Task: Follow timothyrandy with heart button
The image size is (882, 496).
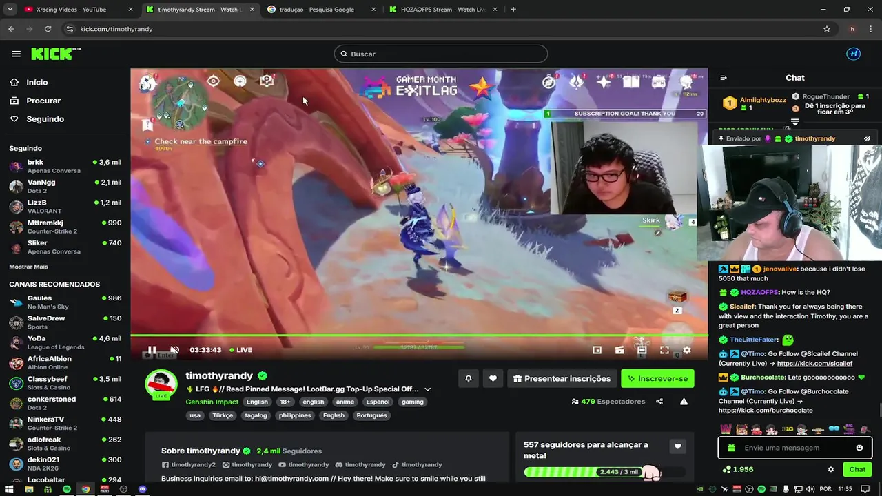Action: coord(493,378)
